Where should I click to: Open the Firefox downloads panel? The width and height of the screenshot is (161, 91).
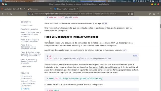point(154,14)
